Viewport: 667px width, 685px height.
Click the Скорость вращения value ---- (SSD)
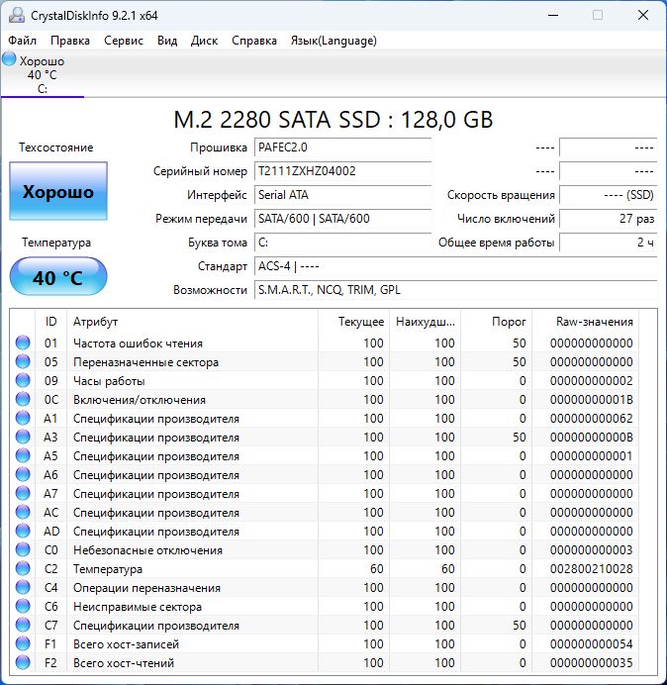[x=608, y=194]
